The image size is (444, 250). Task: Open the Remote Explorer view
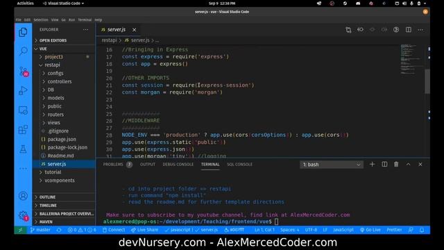23,110
